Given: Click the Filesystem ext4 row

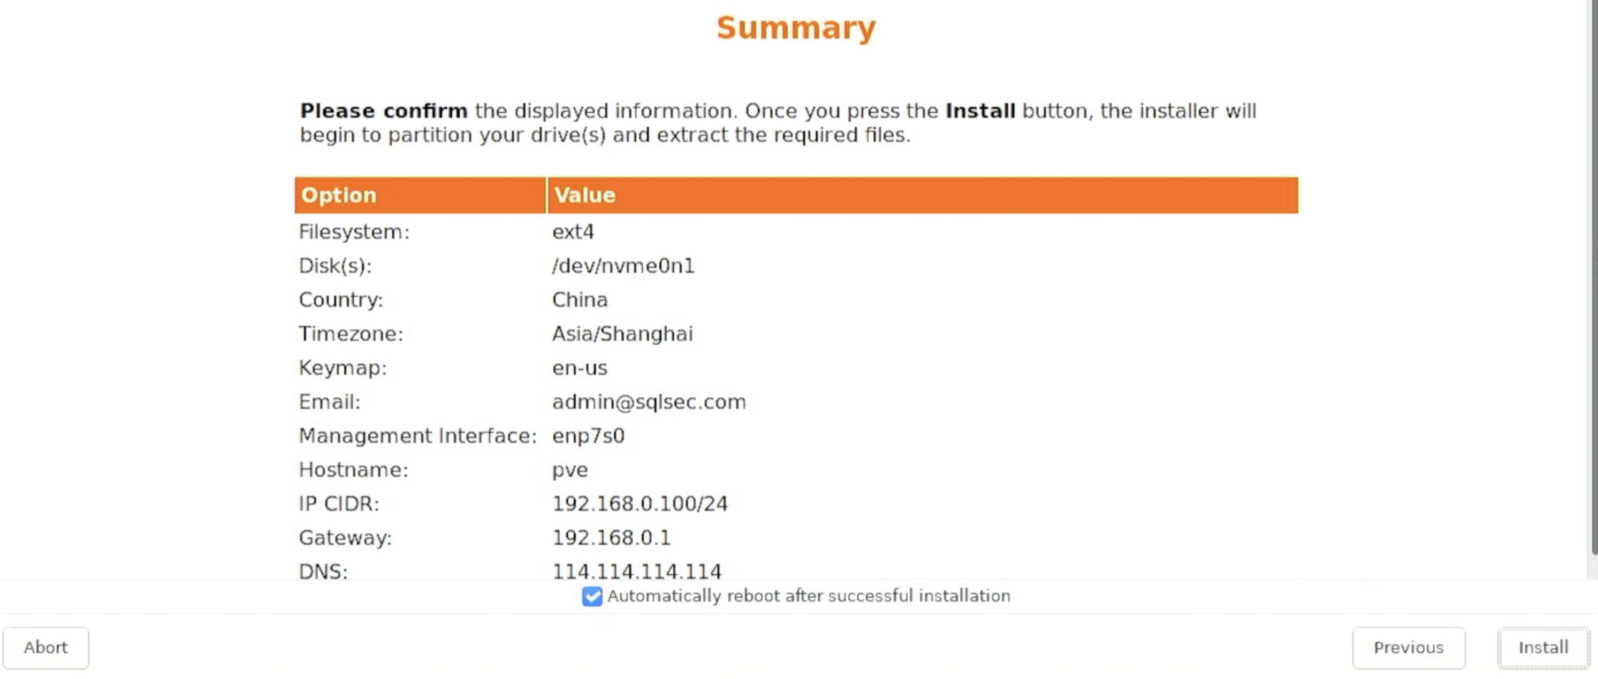Looking at the screenshot, I should coord(796,232).
